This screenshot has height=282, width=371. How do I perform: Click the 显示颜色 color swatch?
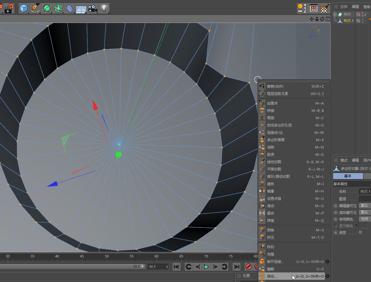point(363,226)
